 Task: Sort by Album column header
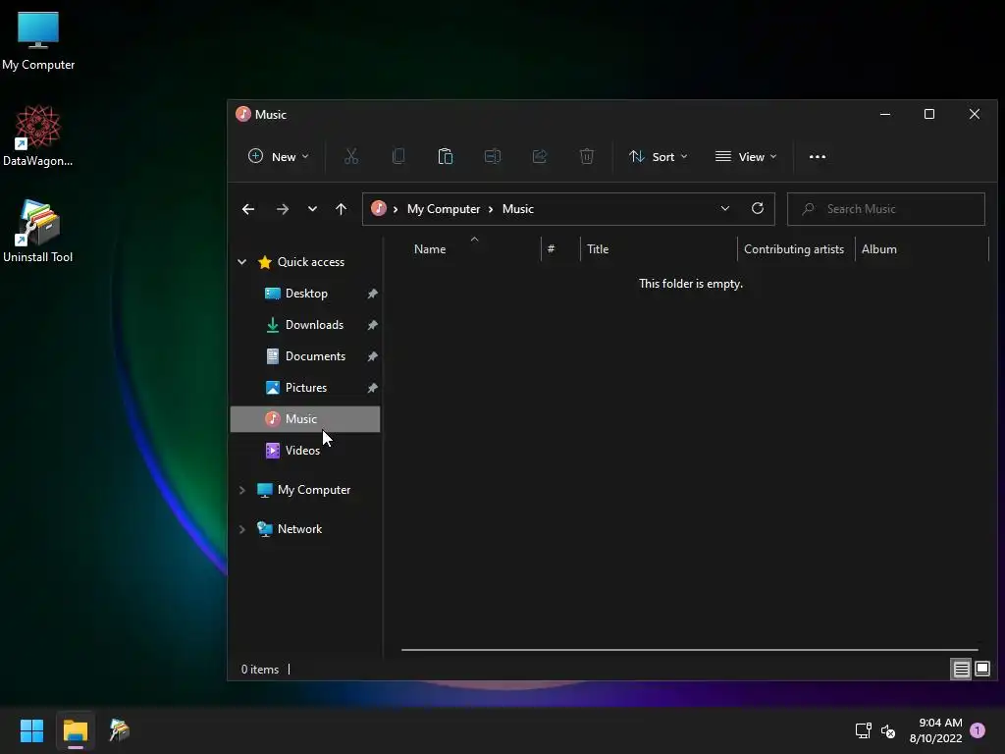922,248
